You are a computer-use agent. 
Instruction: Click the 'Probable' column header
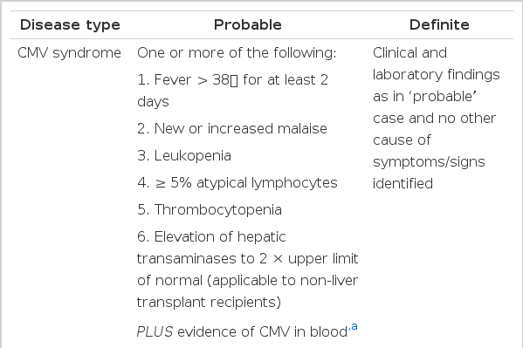click(248, 25)
